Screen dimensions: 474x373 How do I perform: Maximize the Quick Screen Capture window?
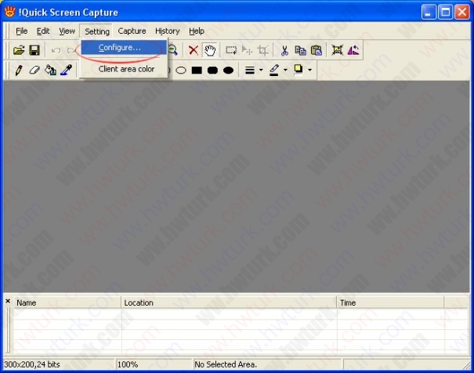click(445, 12)
